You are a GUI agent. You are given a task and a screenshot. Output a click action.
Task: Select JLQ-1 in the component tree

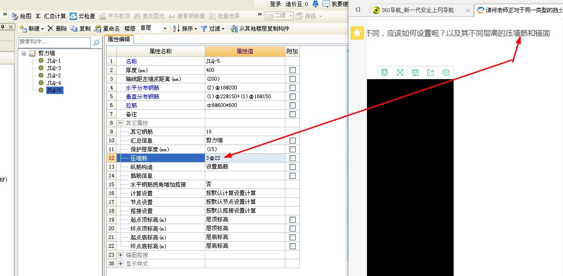pos(54,61)
